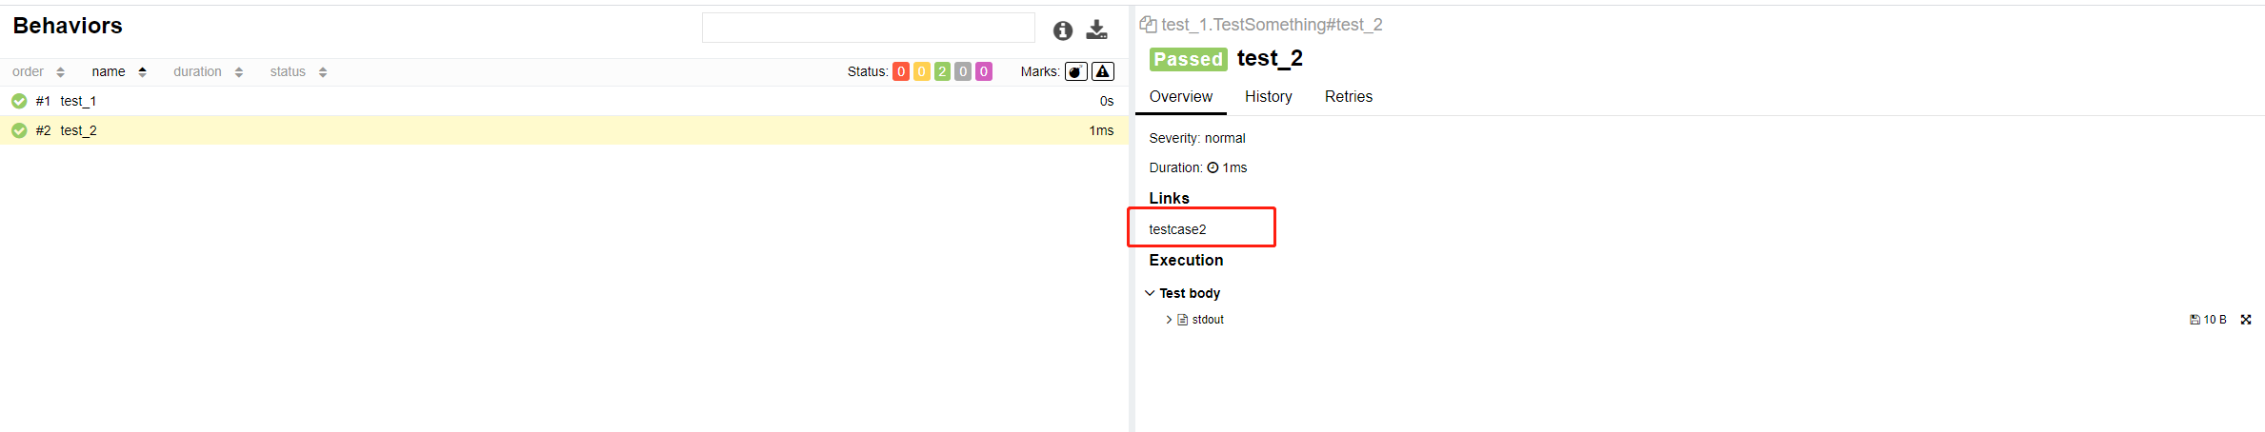
Task: Toggle the flaky marks filter (bomb icon)
Action: tap(1076, 71)
